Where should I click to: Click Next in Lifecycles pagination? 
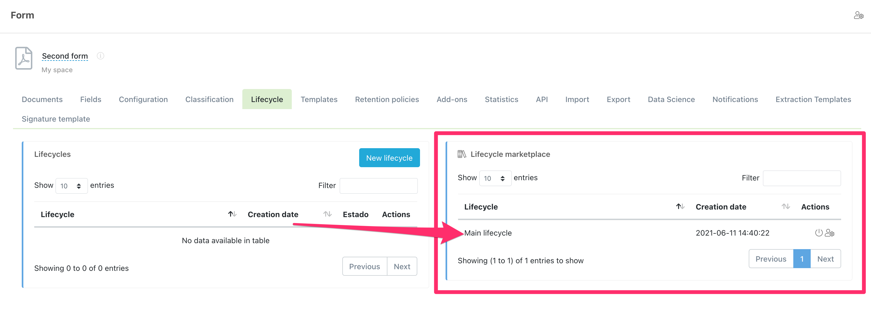click(x=402, y=266)
